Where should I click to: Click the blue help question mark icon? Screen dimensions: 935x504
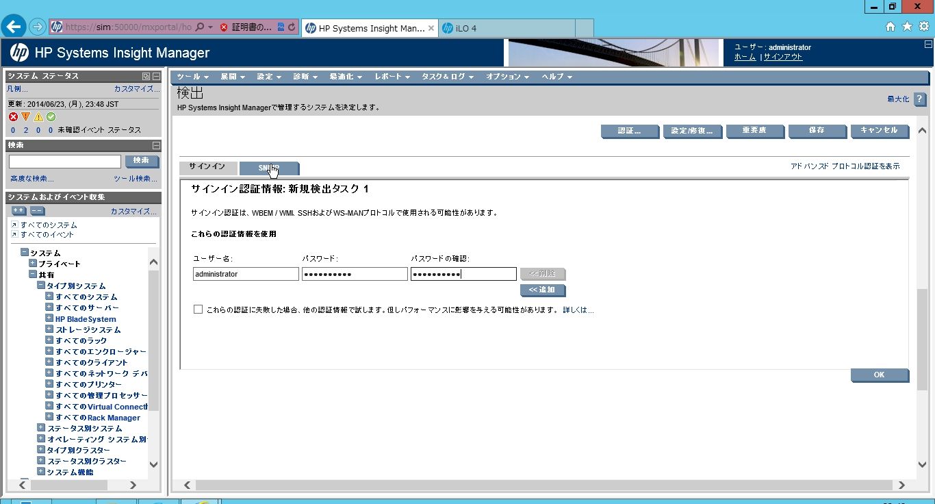click(x=920, y=99)
